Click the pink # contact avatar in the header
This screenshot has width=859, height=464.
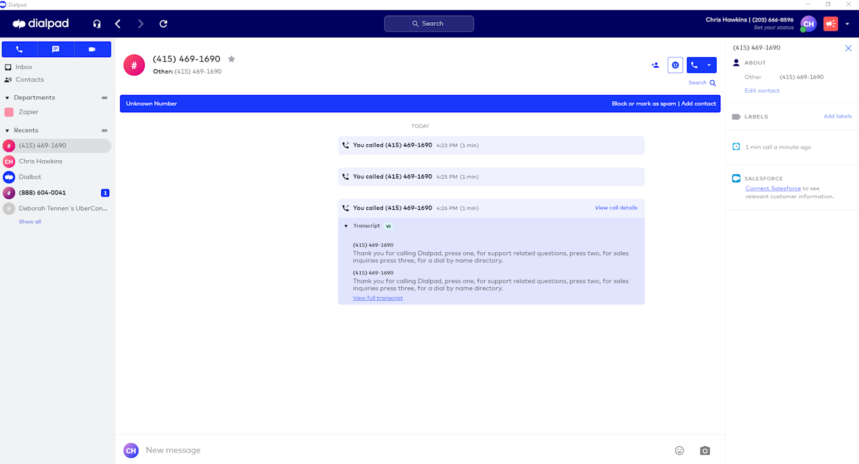coord(134,65)
